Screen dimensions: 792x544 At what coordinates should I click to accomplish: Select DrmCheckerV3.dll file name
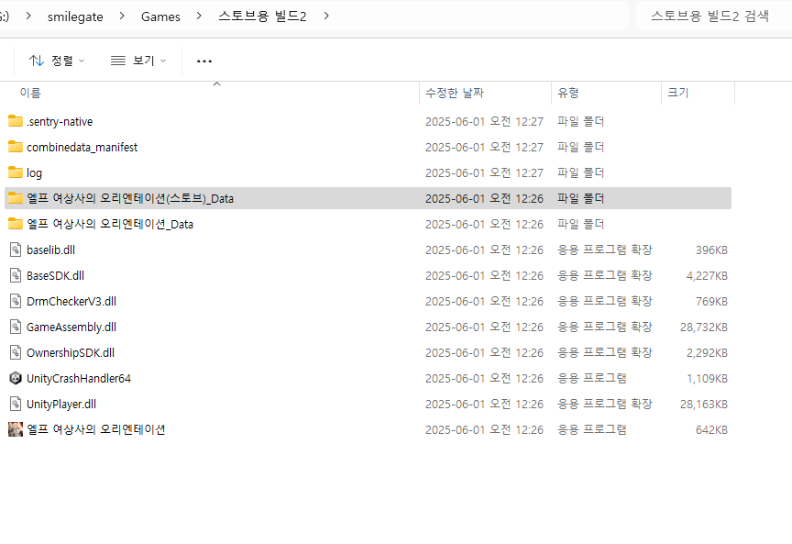tap(71, 301)
